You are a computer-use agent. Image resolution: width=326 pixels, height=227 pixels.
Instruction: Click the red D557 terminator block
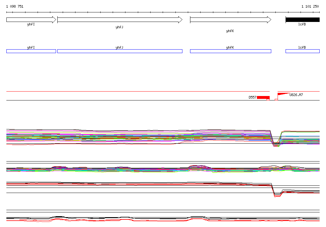[263, 98]
